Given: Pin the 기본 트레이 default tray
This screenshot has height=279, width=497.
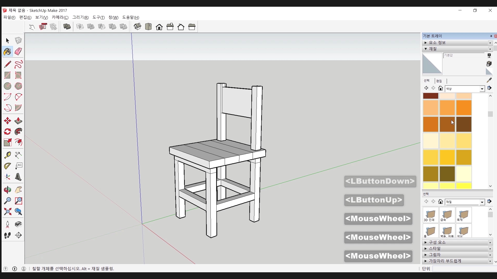Looking at the screenshot, I should [491, 36].
